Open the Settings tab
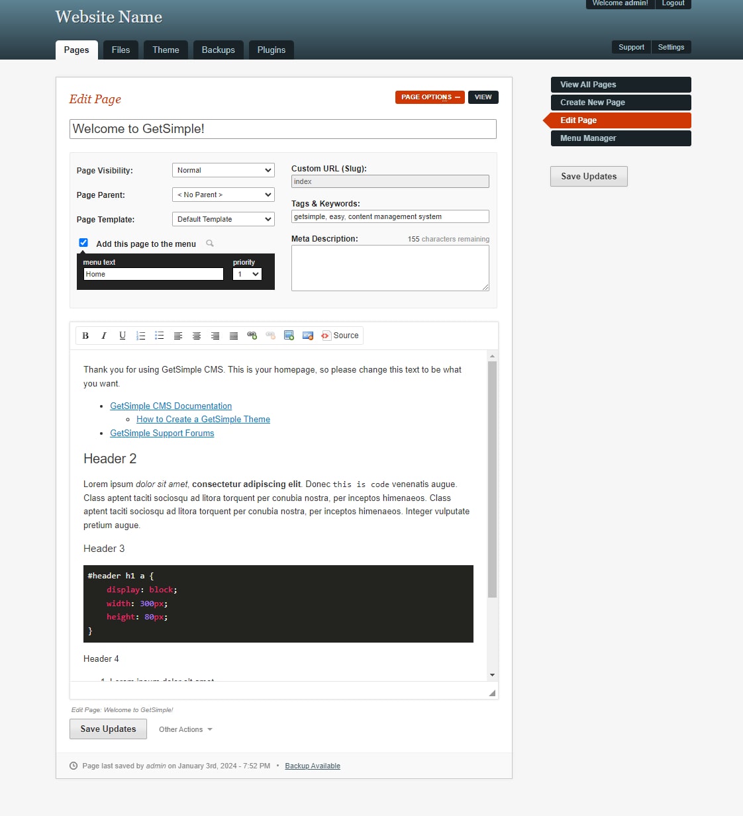743x816 pixels. click(671, 47)
